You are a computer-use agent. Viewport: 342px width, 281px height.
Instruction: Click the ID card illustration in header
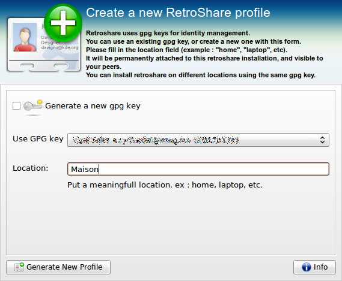click(44, 44)
